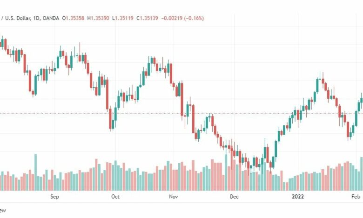This screenshot has height=218, width=363.
Task: Click the −0.00219 (−0.16%) change value
Action: pyautogui.click(x=182, y=18)
